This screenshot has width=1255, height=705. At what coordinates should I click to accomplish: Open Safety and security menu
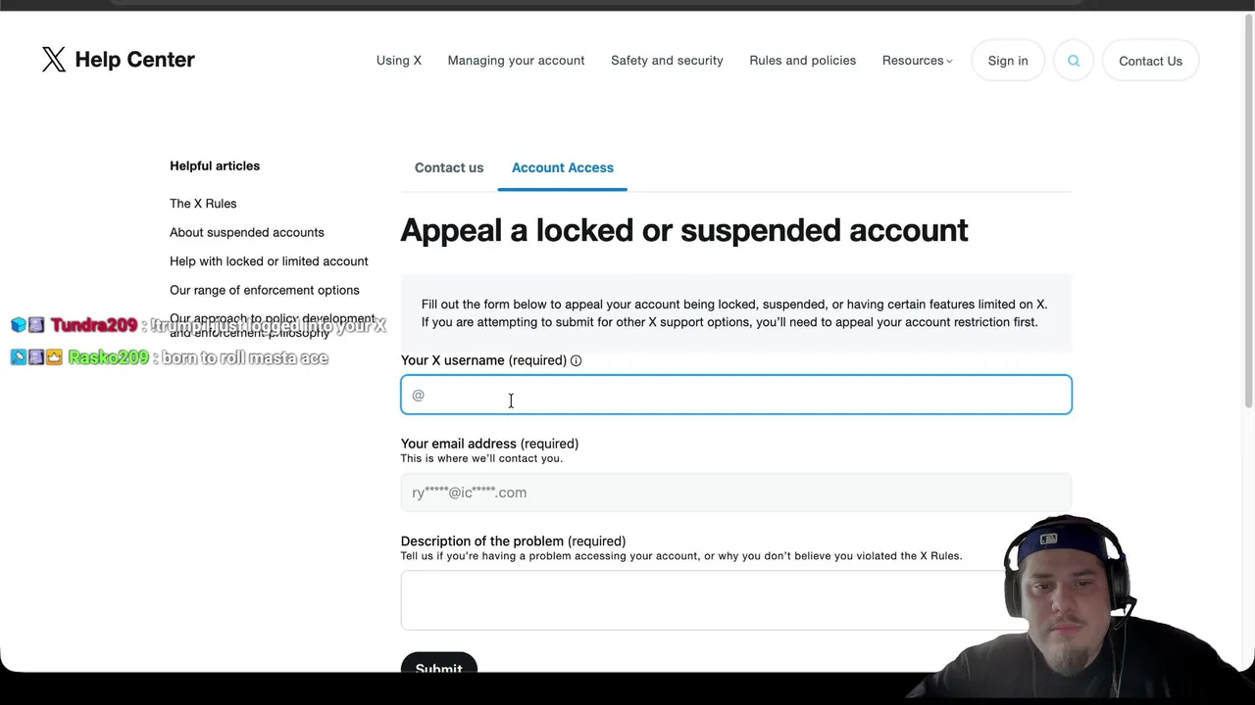click(x=667, y=61)
